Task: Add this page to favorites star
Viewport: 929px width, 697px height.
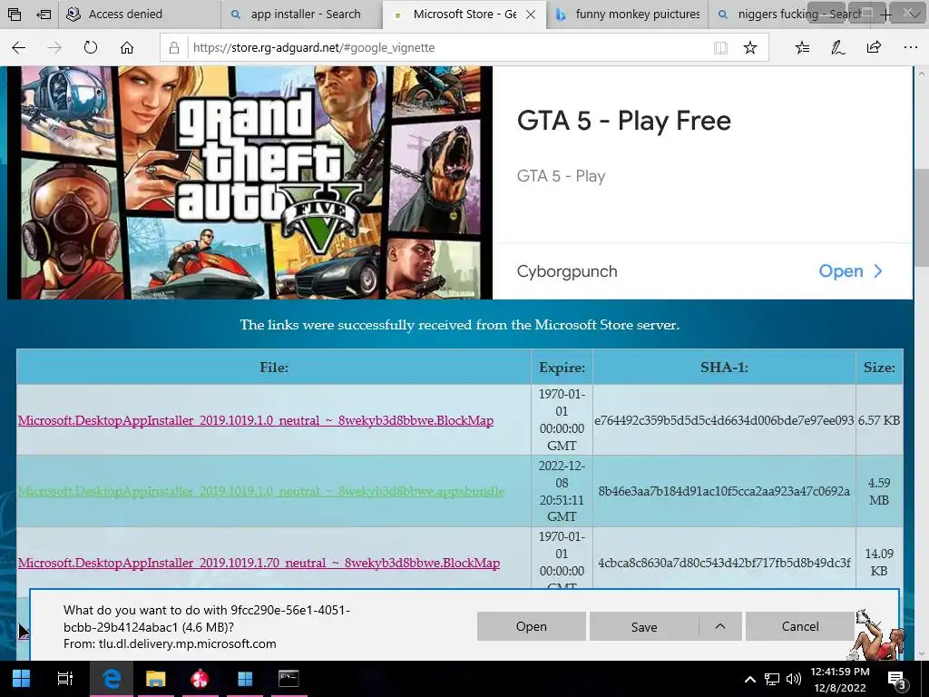Action: tap(750, 47)
